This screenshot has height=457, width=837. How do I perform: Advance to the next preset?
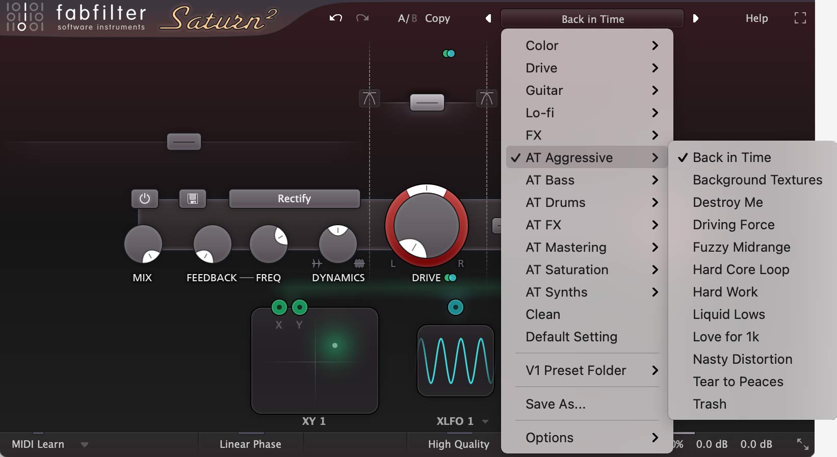[x=695, y=19]
